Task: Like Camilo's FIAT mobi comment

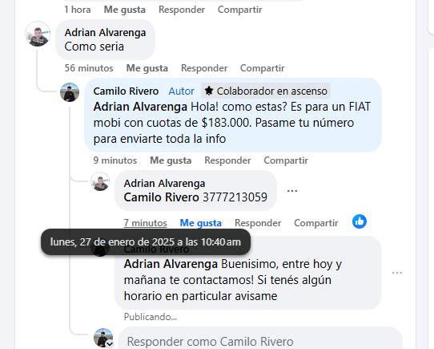Action: coord(171,160)
